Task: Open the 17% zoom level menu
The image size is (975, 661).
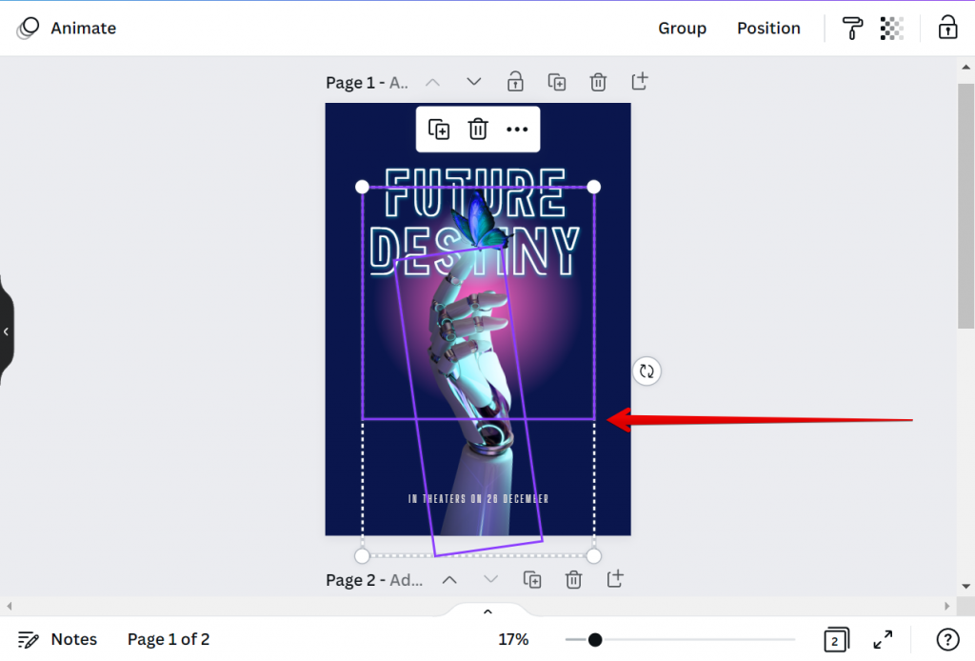Action: tap(513, 639)
